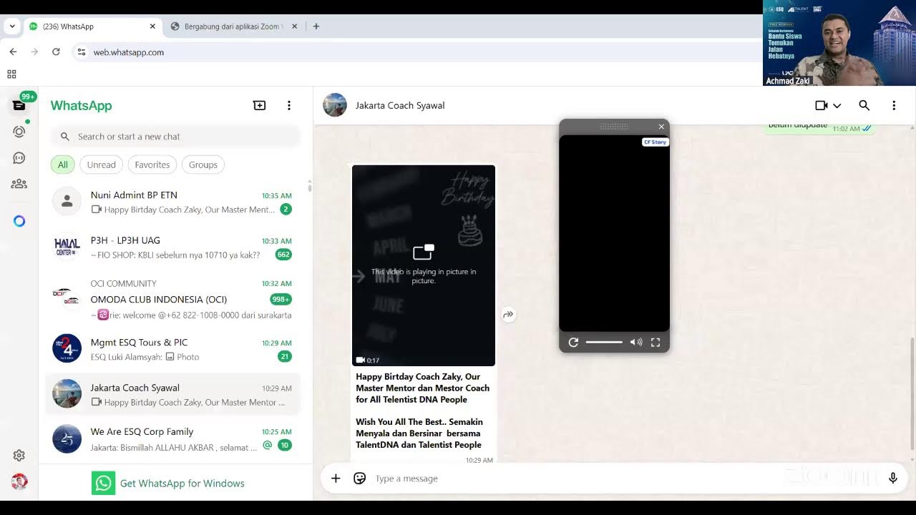Click the browser back arrow
The width and height of the screenshot is (916, 515).
13,52
